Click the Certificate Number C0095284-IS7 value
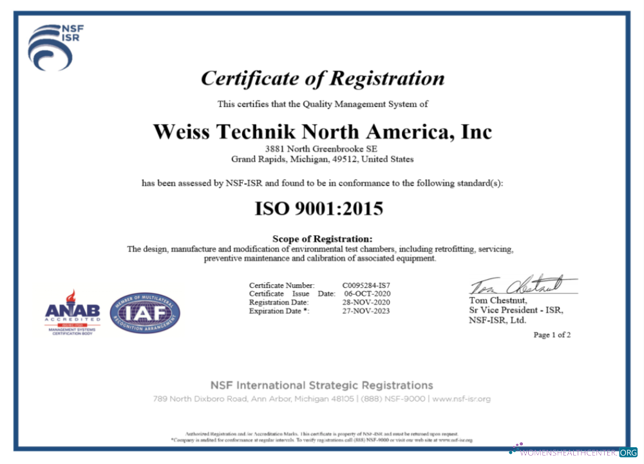 [367, 285]
